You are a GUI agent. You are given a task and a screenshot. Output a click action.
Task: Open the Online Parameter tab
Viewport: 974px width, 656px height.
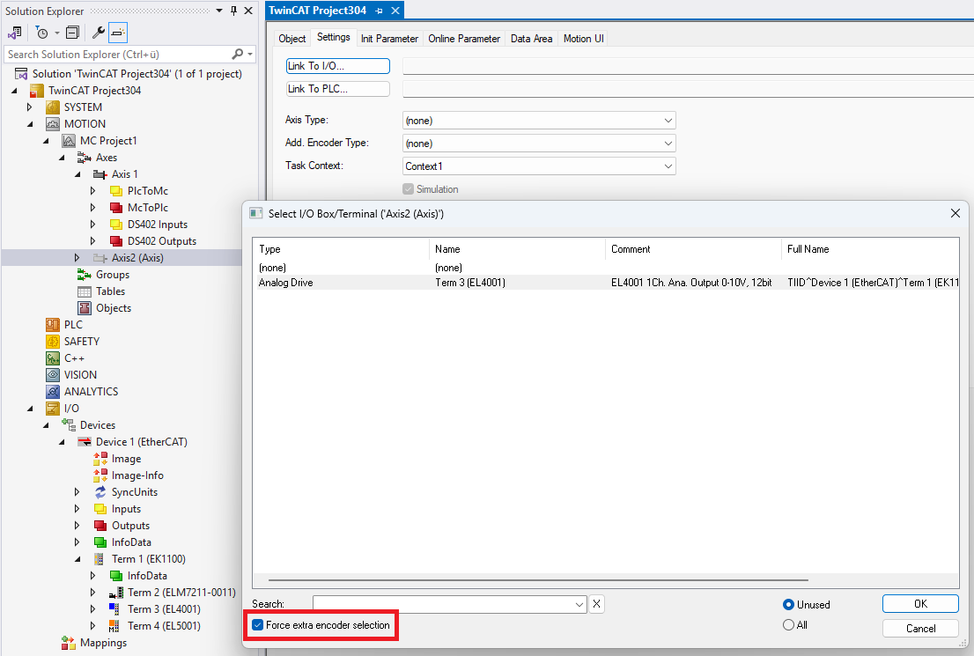[464, 39]
